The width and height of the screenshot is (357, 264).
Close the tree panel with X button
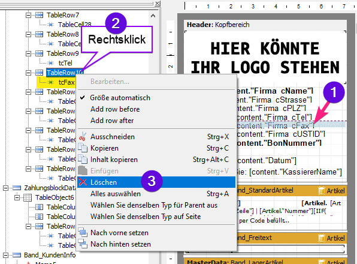(x=157, y=4)
